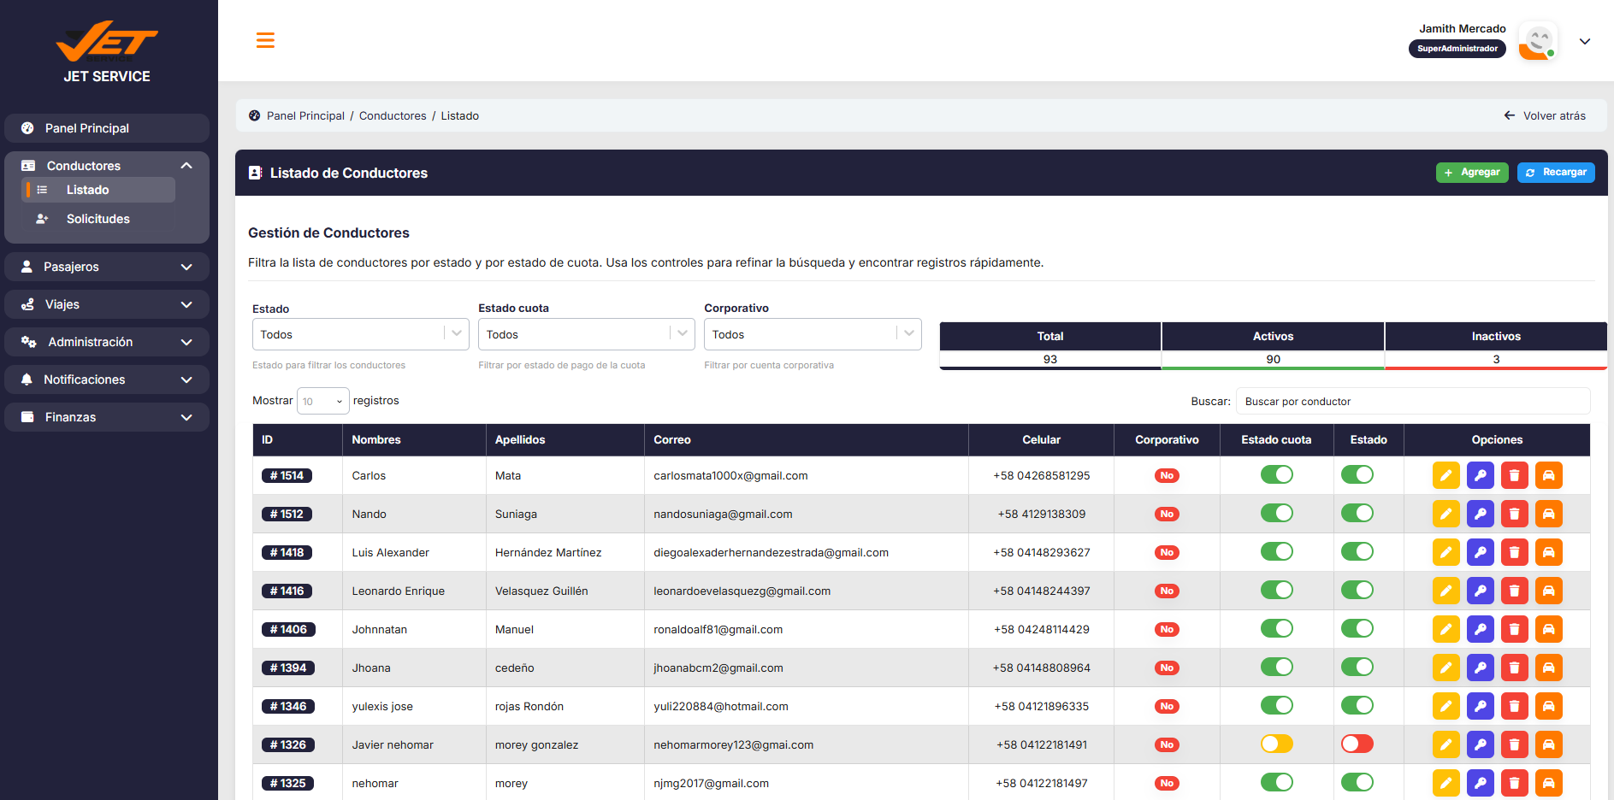Open the records-per-page Mostrar selector

point(322,401)
